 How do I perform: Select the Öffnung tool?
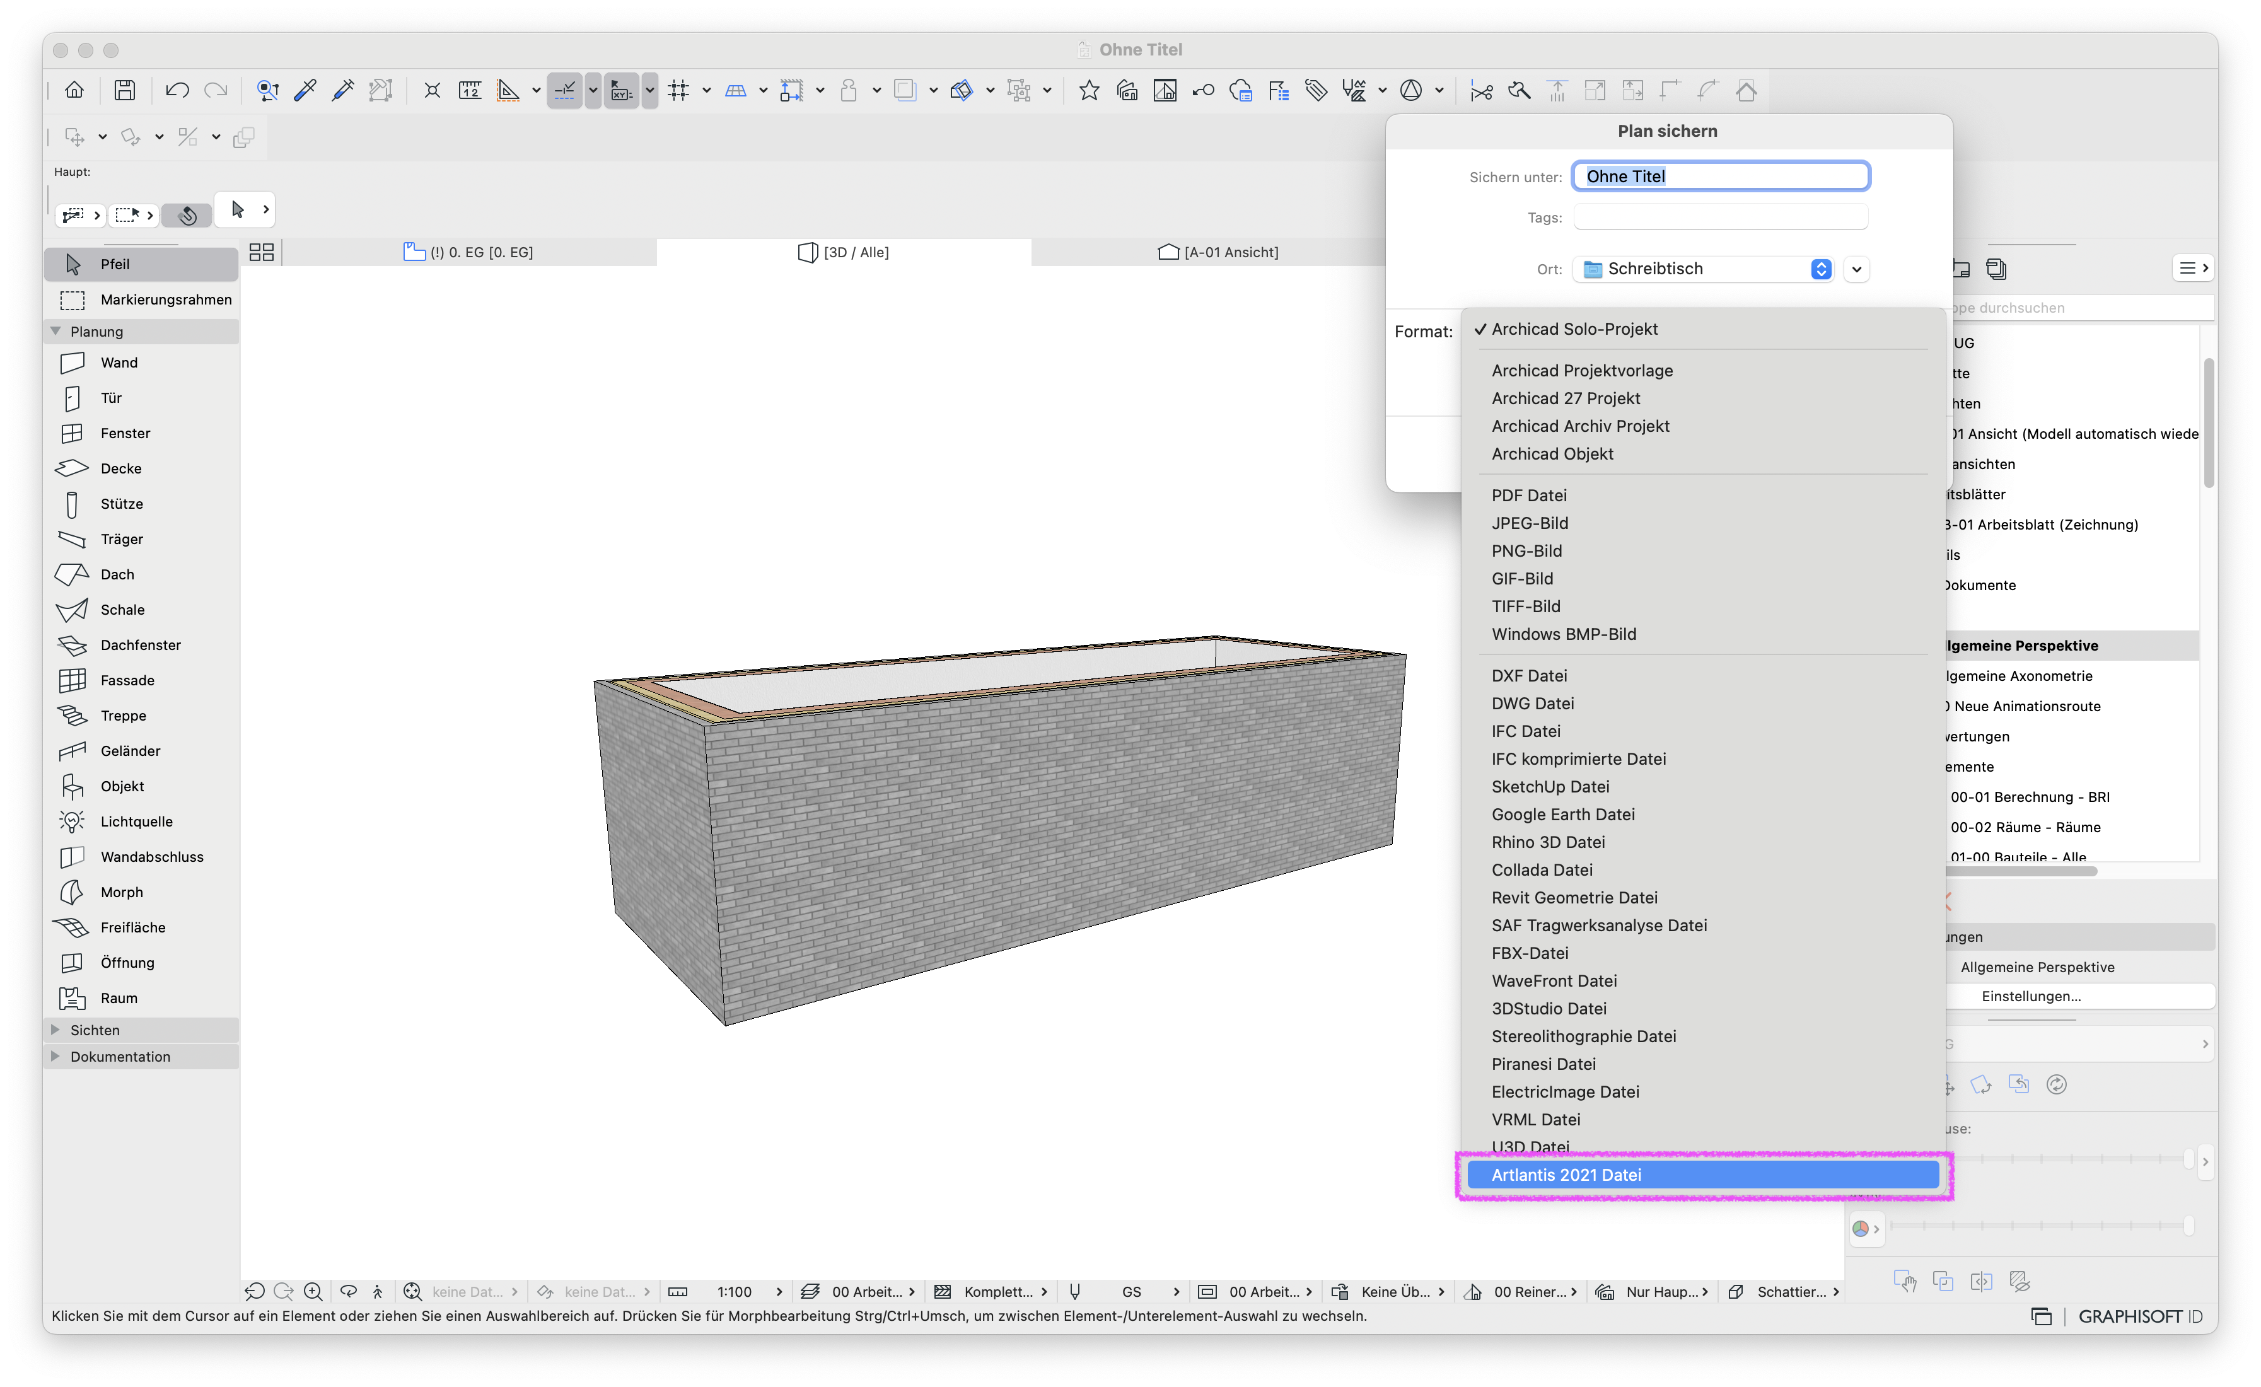tap(142, 962)
